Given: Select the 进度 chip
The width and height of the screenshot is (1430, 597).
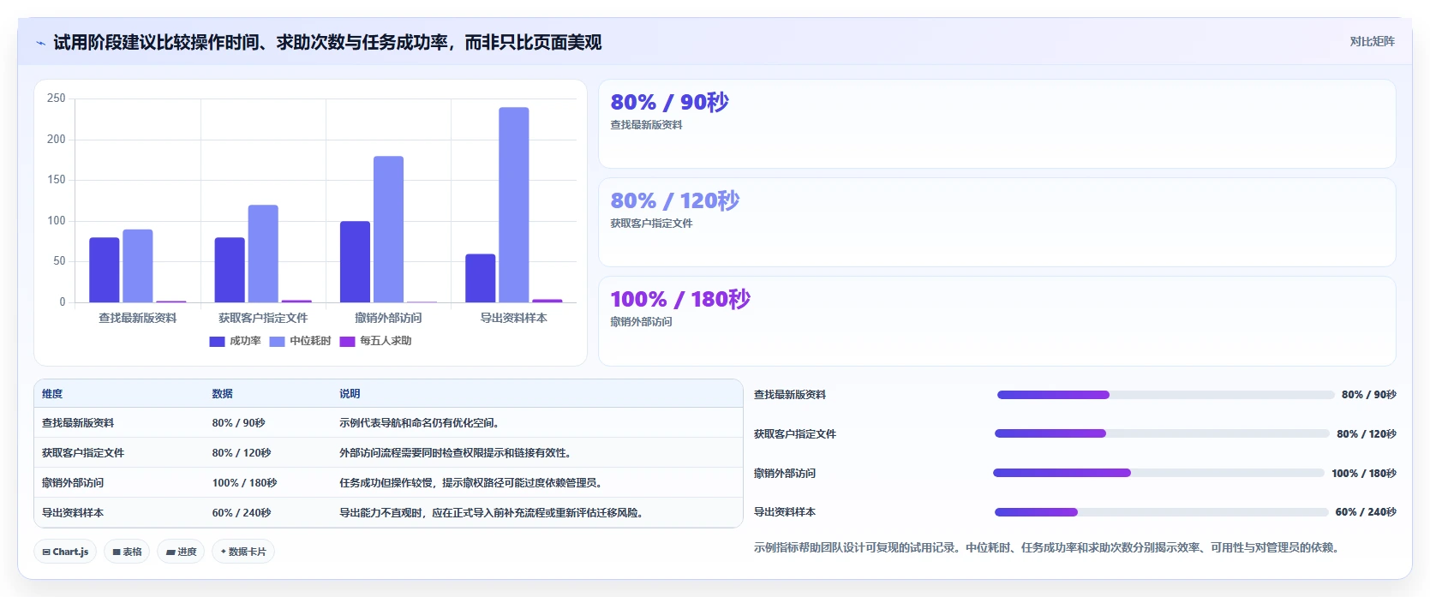Looking at the screenshot, I should point(181,552).
